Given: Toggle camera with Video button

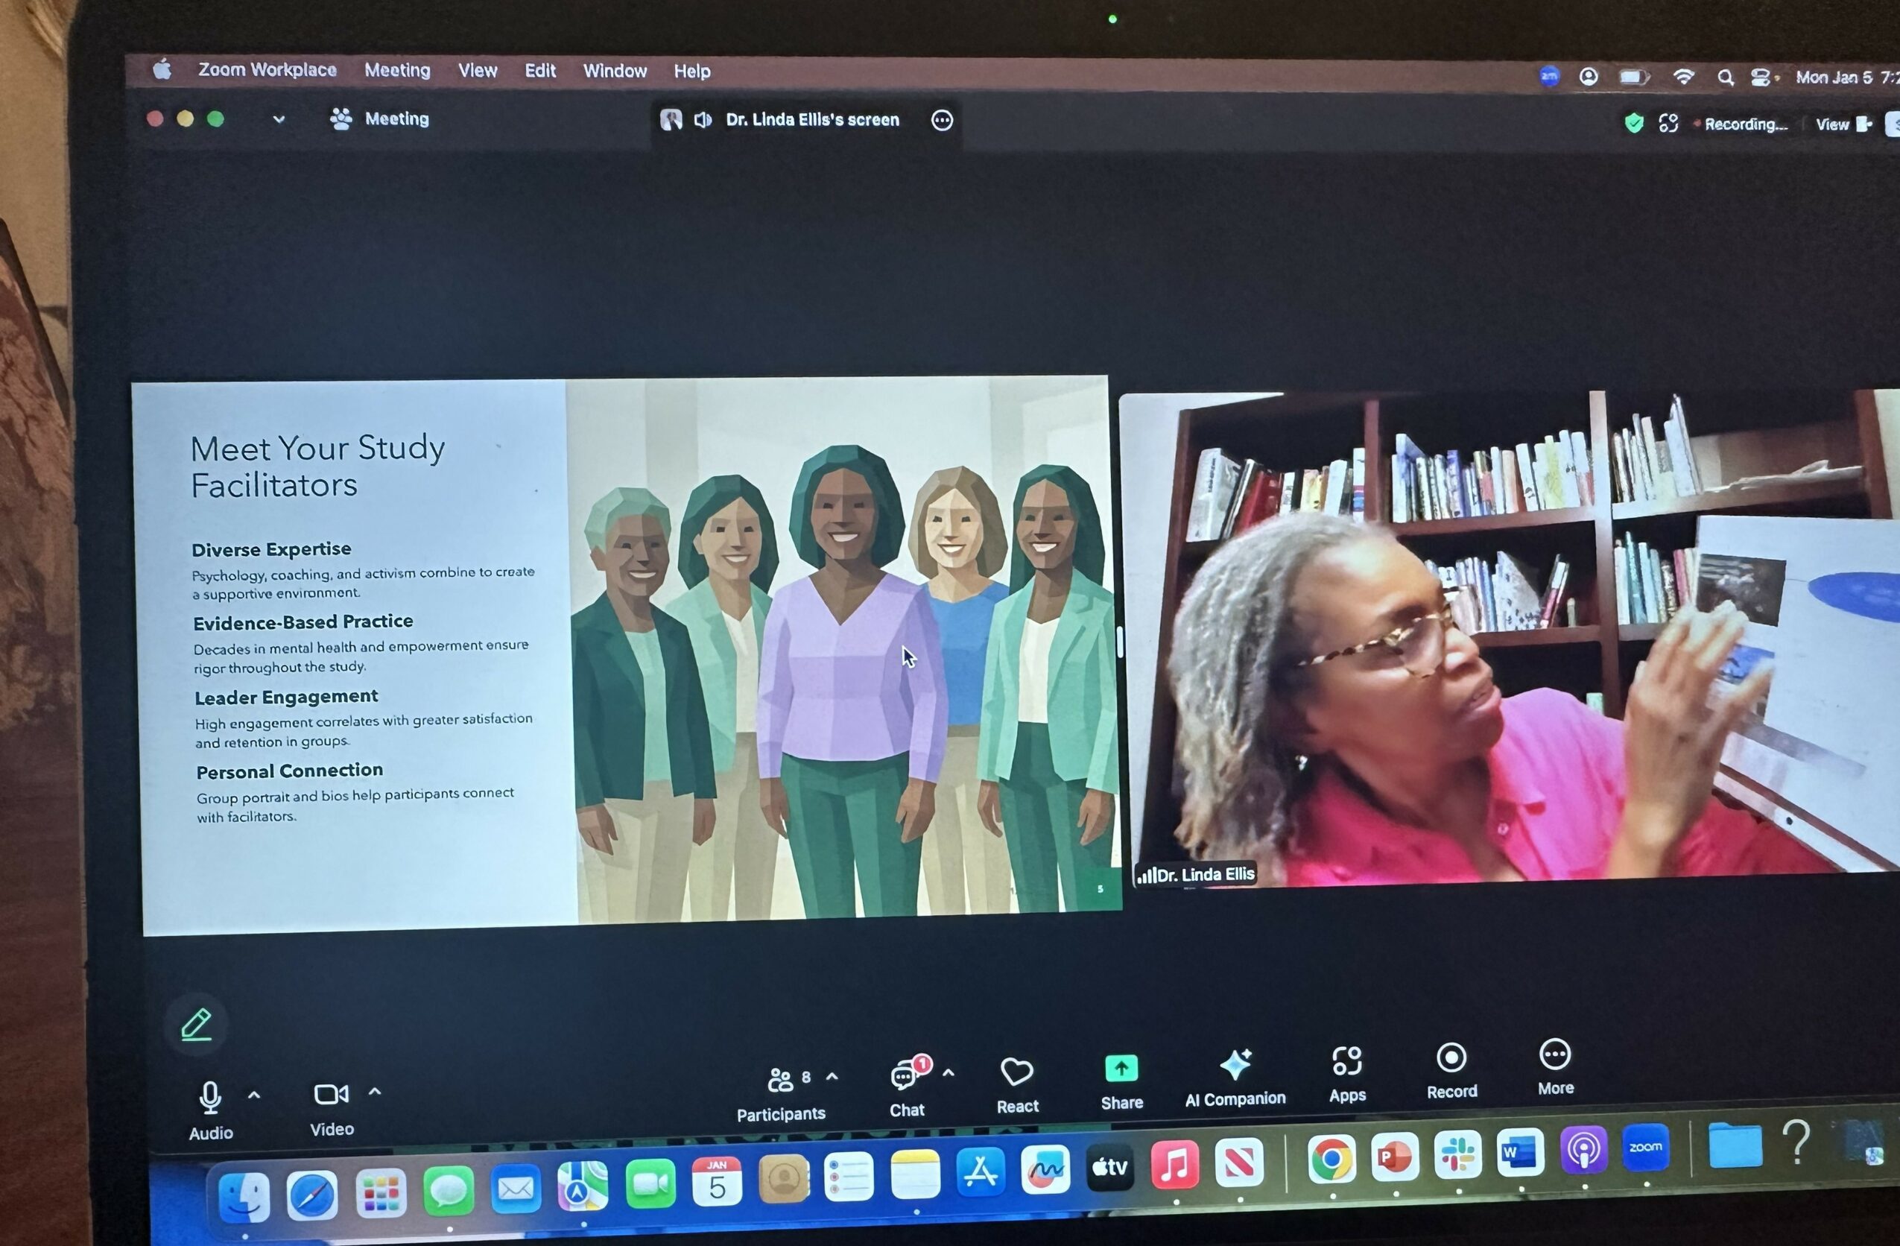Looking at the screenshot, I should click(x=331, y=1094).
